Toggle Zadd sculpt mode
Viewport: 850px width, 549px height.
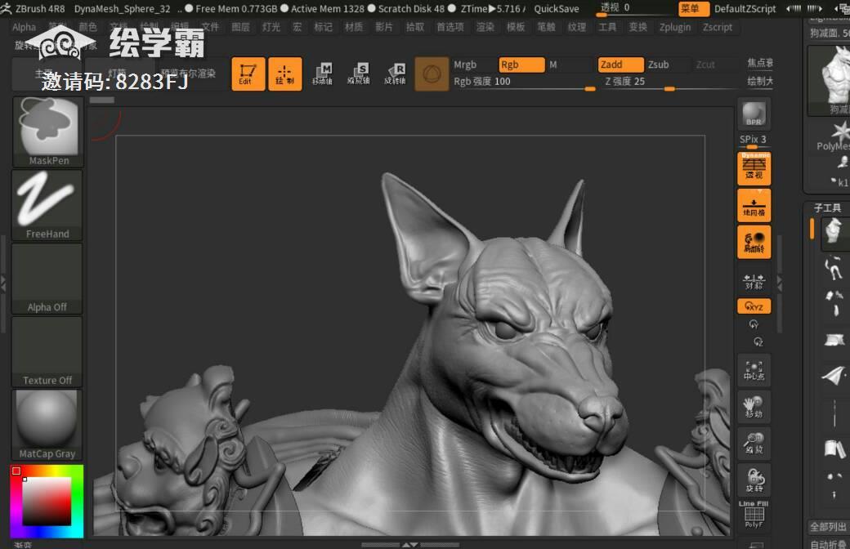tap(621, 65)
